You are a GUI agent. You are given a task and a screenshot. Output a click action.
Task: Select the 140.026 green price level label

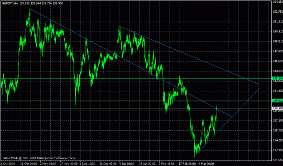point(278,100)
